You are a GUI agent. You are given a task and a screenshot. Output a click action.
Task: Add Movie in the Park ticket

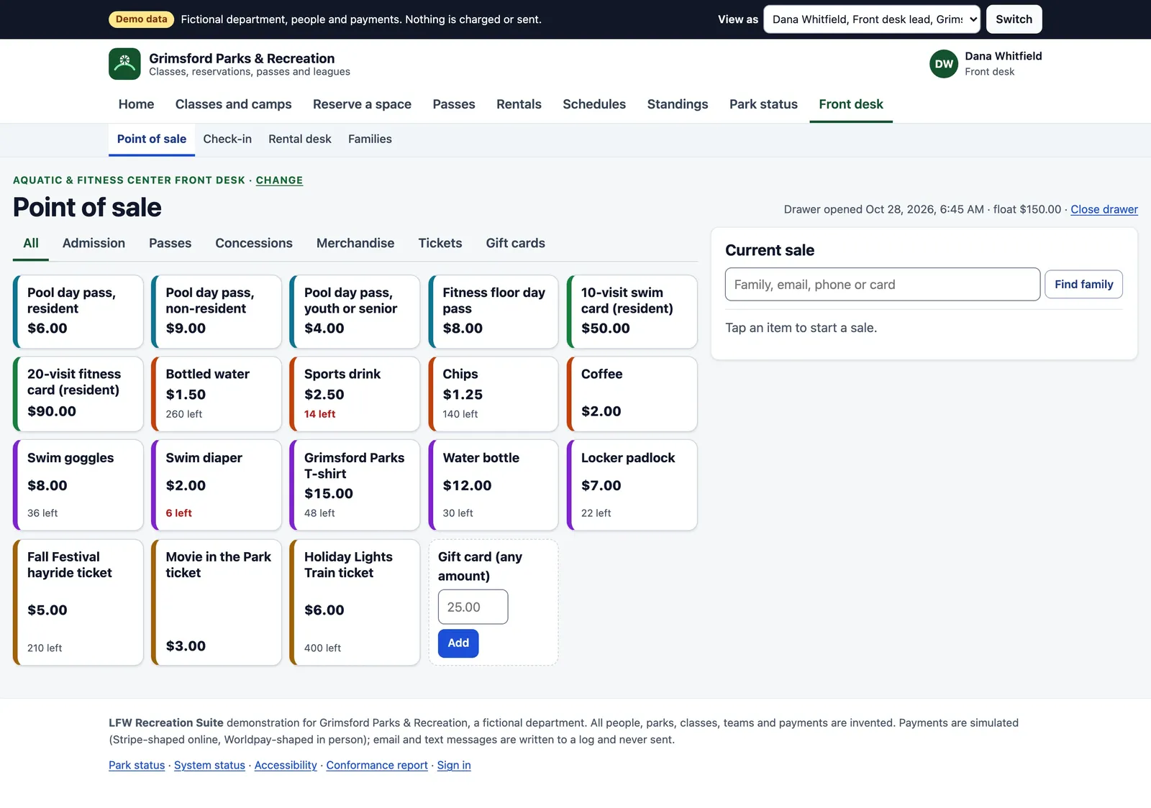click(x=217, y=602)
